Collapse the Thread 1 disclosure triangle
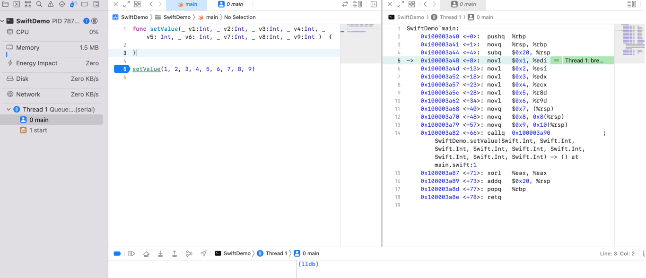Screen dimensions: 646x278 coord(9,109)
